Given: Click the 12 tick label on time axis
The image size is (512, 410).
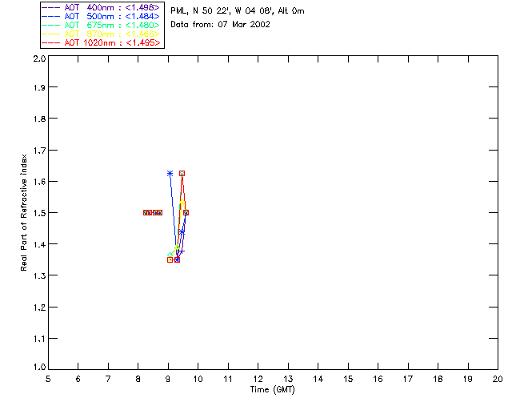Looking at the screenshot, I should click(x=258, y=379).
